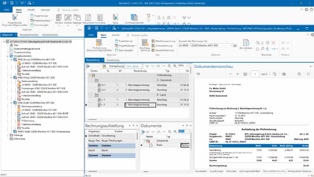Image resolution: width=314 pixels, height=177 pixels.
Task: Open the Grunddaten bottom tab
Action: point(201,171)
